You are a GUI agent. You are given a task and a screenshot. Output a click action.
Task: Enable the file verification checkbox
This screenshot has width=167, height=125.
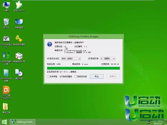(x=48, y=77)
